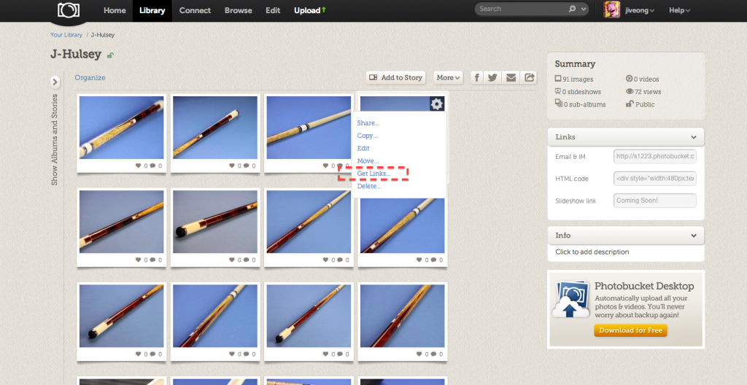This screenshot has height=385, width=747.
Task: Click the Slideshow link field
Action: [654, 201]
